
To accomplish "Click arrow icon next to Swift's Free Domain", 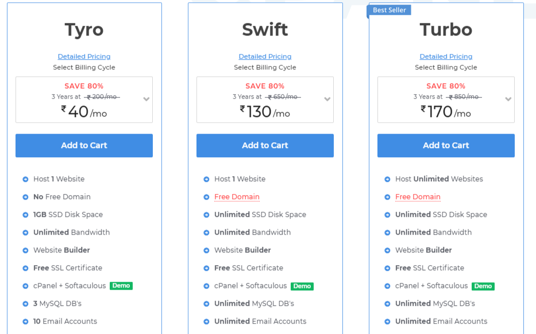I will coord(206,197).
